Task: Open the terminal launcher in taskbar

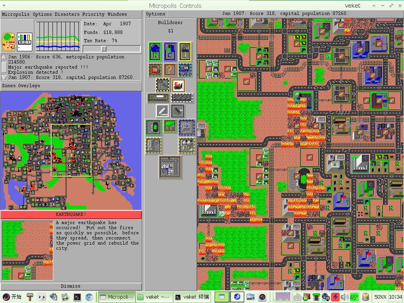Action: tap(77, 297)
